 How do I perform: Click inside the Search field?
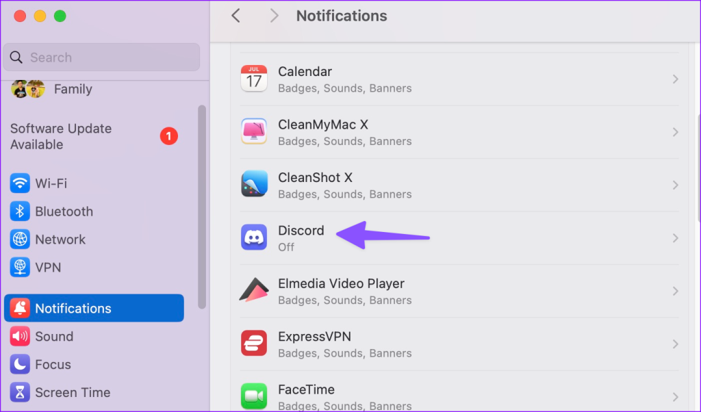(x=101, y=57)
